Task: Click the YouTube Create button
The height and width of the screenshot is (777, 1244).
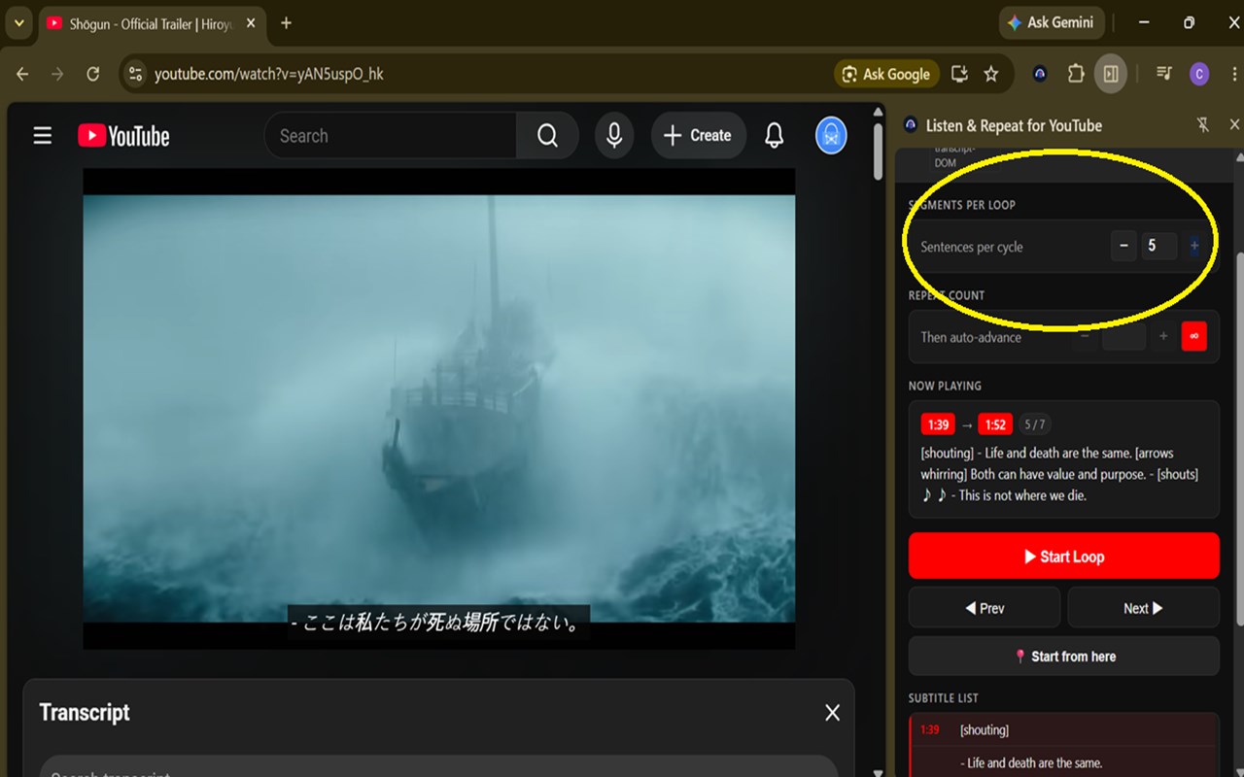Action: (x=698, y=136)
